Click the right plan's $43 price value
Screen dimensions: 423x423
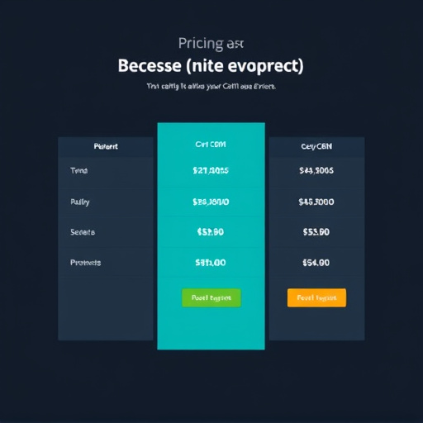[x=316, y=171]
